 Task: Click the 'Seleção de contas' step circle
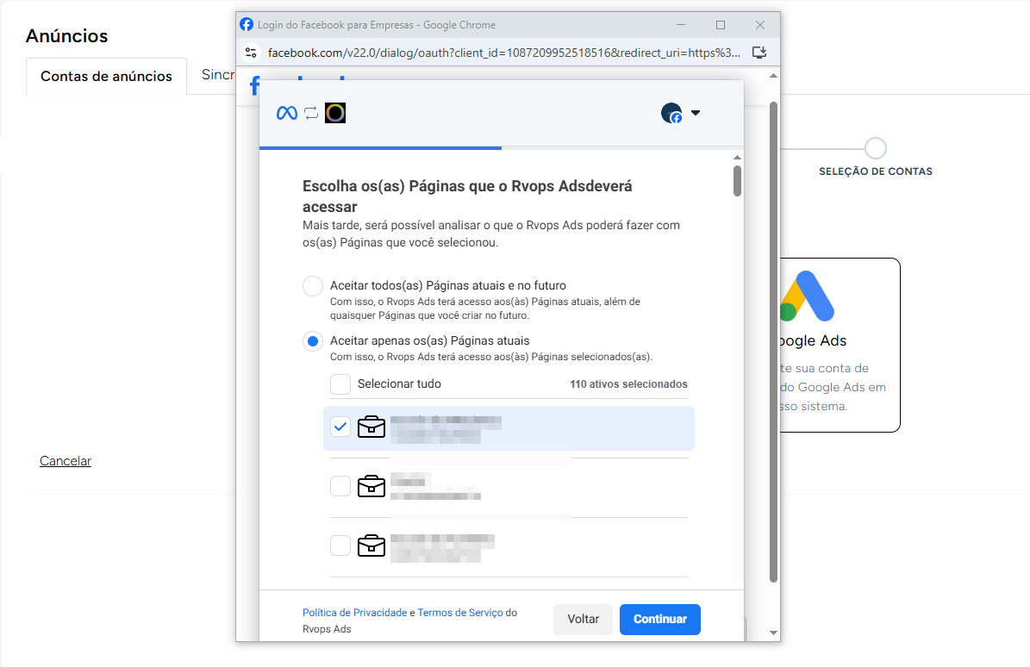pyautogui.click(x=875, y=148)
